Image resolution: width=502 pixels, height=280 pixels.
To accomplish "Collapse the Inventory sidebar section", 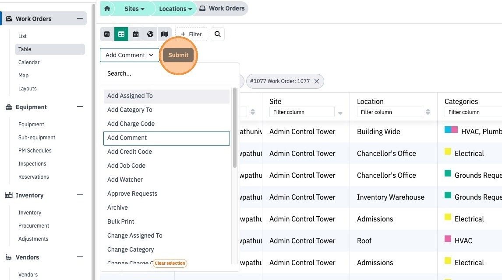I will 80,195.
